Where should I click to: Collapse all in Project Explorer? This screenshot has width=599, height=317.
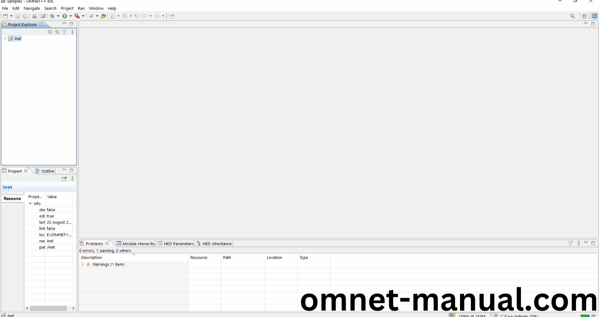click(50, 32)
